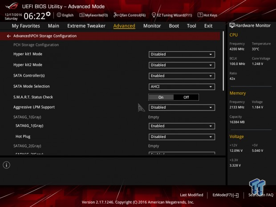Click the Voltage heading in Hardware Monitor

[236, 137]
